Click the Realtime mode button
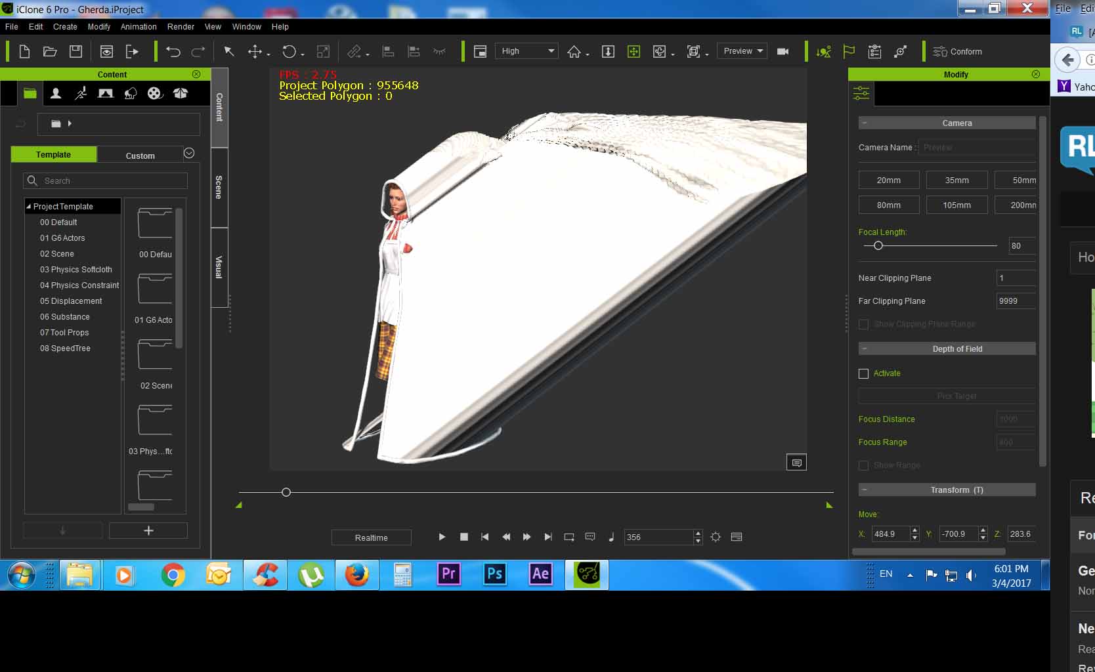This screenshot has width=1095, height=672. [372, 537]
